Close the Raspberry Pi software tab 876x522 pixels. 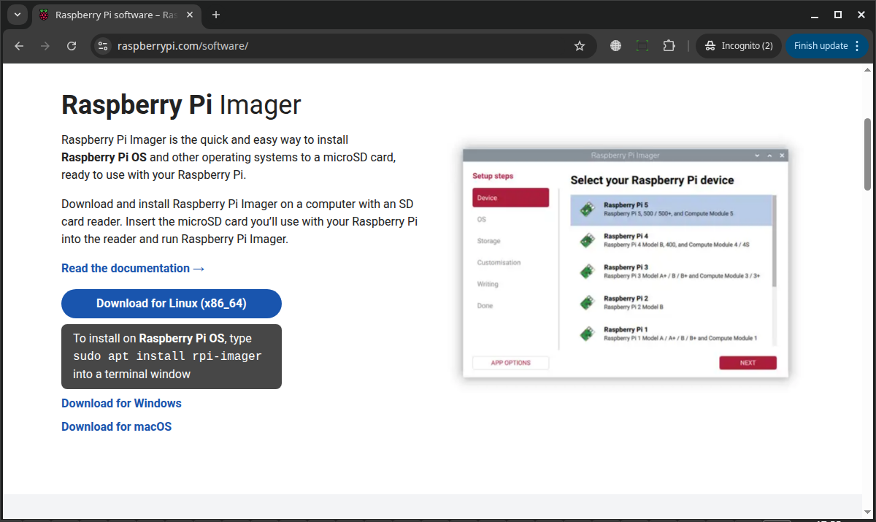(189, 15)
